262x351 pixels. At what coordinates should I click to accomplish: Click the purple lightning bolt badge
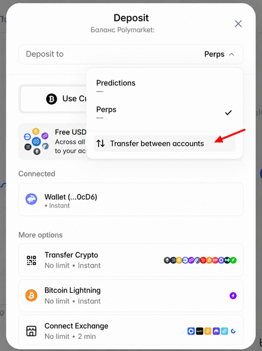[233, 296]
